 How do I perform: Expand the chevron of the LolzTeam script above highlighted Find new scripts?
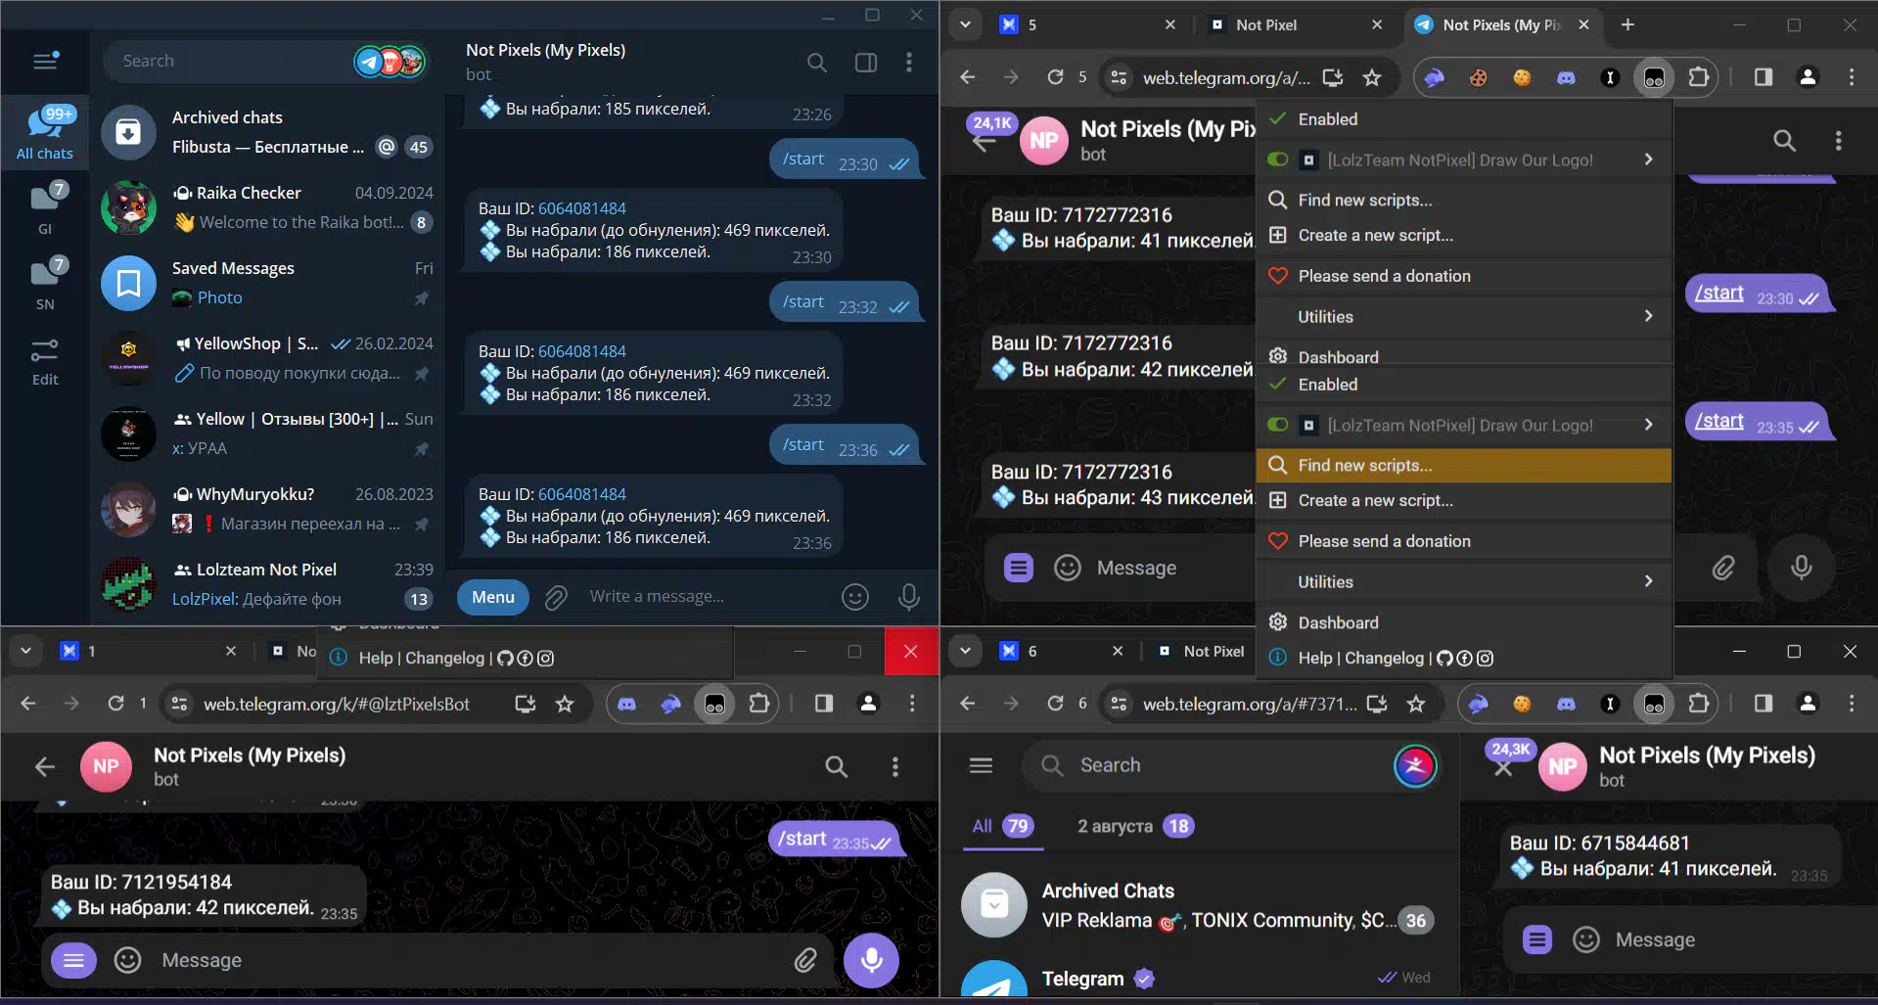pyautogui.click(x=1649, y=425)
